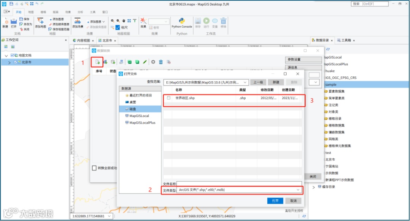Click the 打开 document icon in the ribbon
Image resolution: width=410 pixels, height=221 pixels.
[14, 23]
